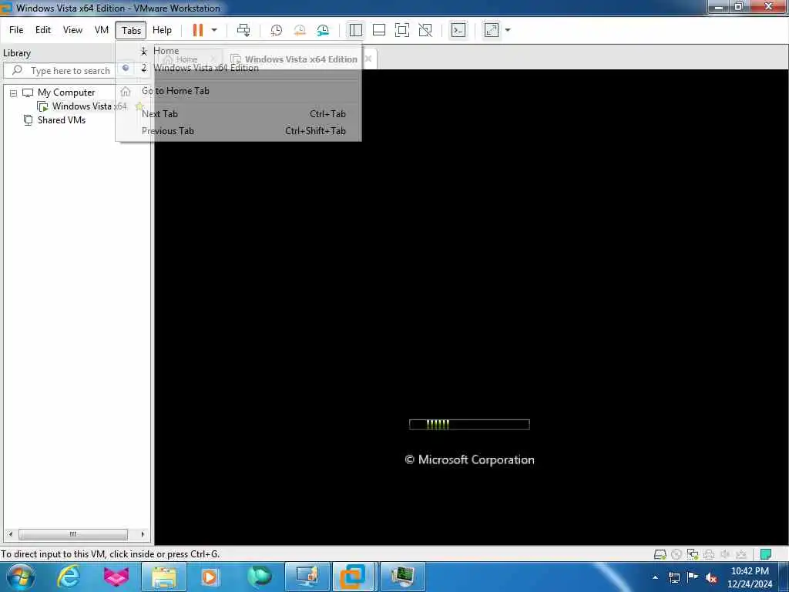Open Windows Media Player on taskbar
Screen dimensions: 789x592
click(210, 577)
